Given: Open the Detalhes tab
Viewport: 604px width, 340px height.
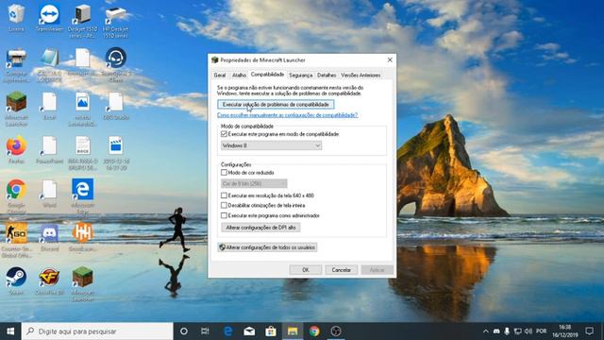Looking at the screenshot, I should click(x=327, y=76).
